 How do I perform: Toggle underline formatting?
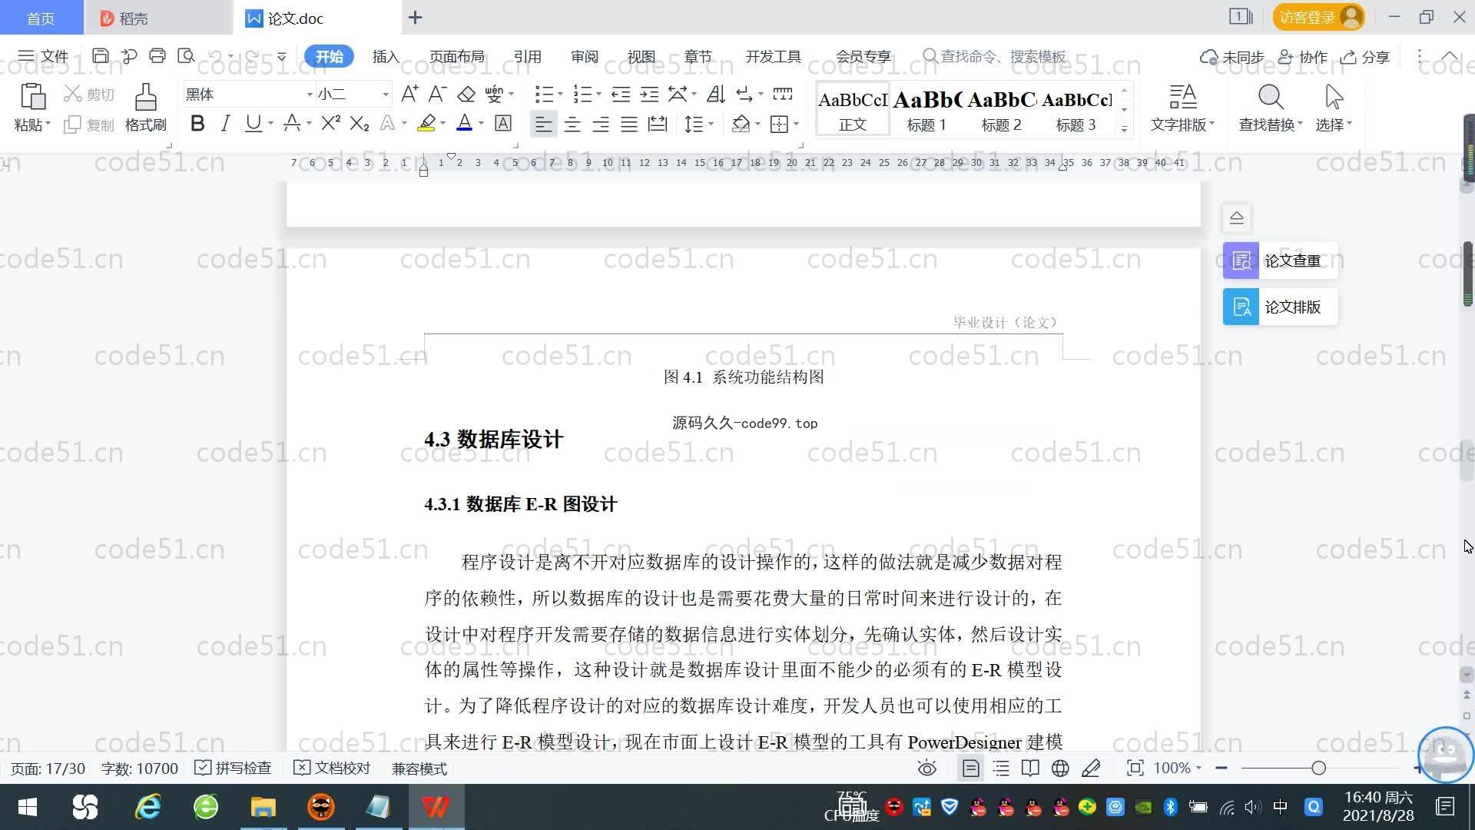(253, 123)
